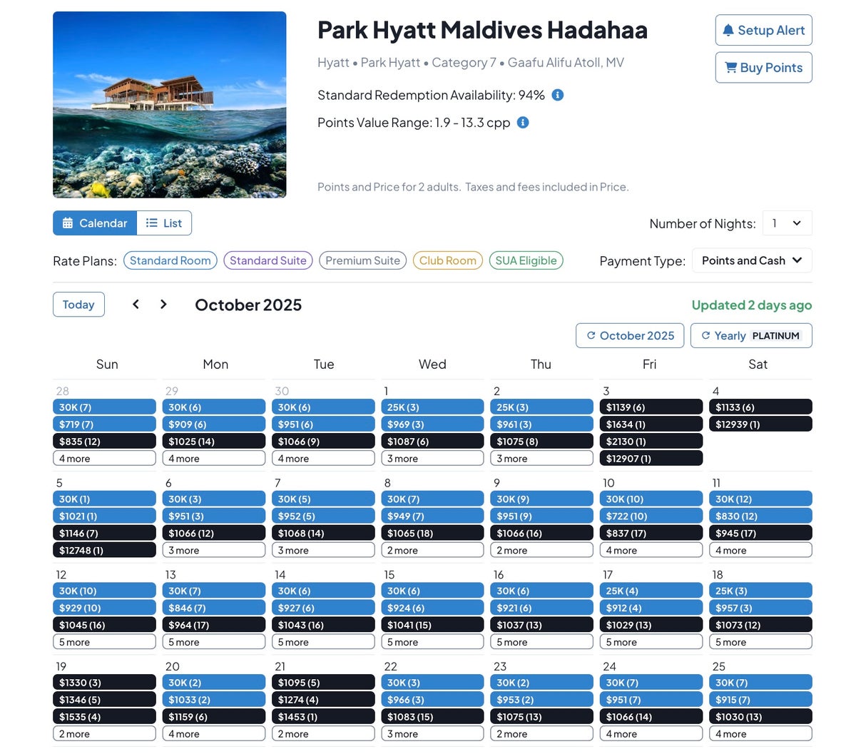Go to previous month arrow

(136, 305)
